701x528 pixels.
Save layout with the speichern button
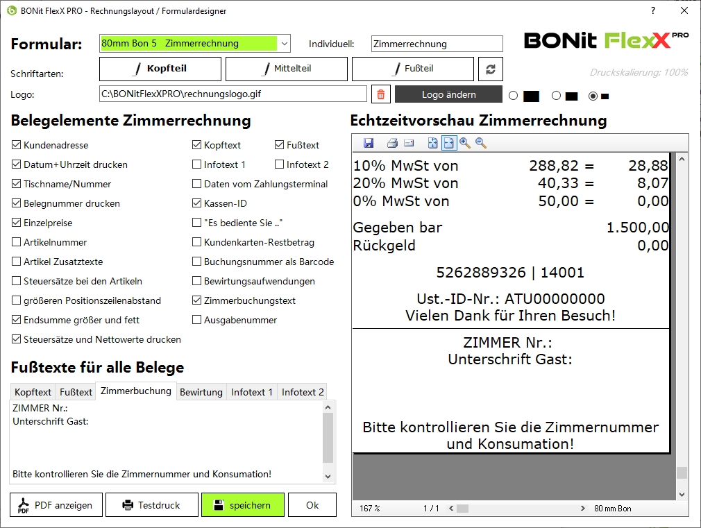(243, 504)
